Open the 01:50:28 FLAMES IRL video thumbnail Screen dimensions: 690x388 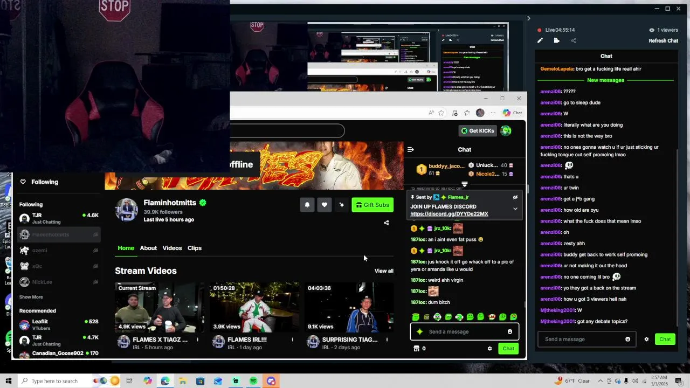(254, 307)
